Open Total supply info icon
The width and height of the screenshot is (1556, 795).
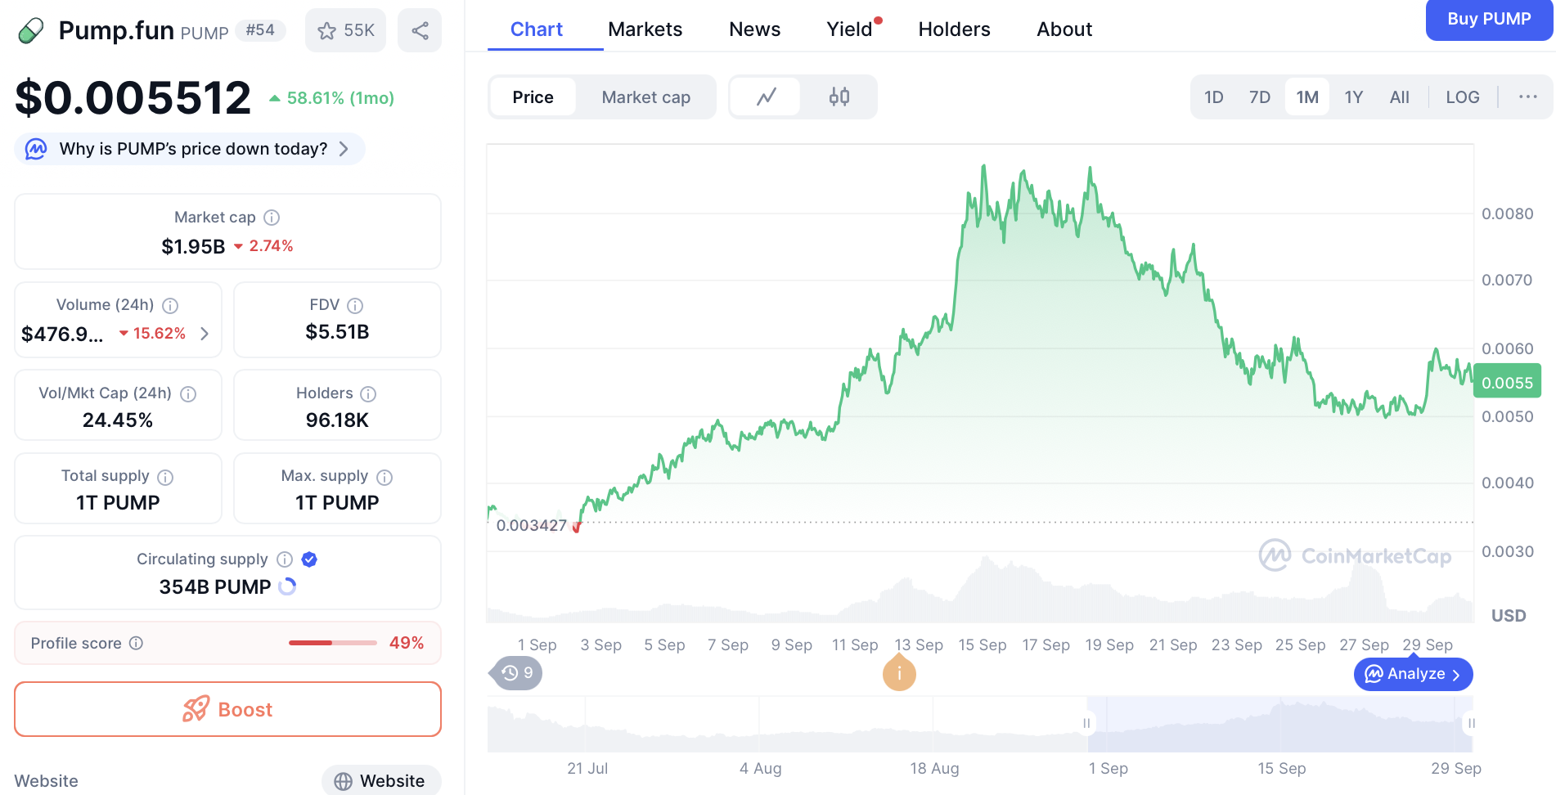point(165,477)
